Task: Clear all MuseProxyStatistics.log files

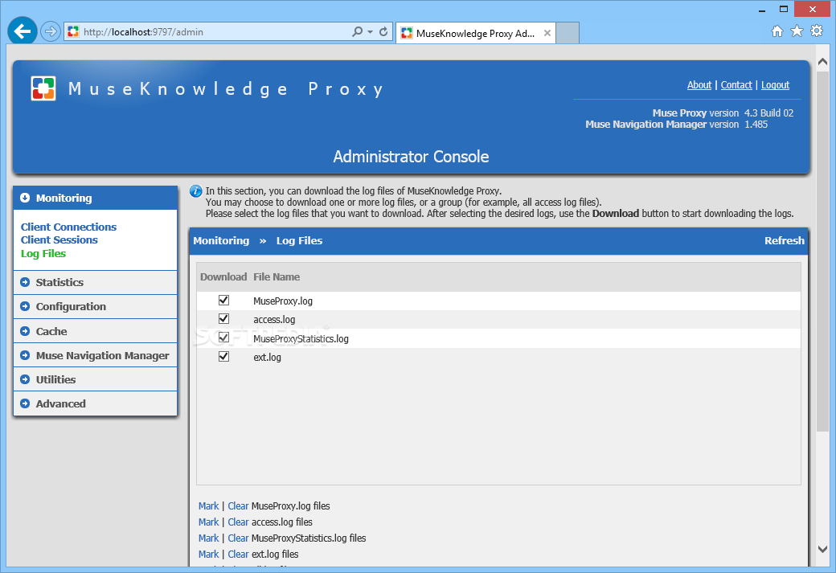Action: coord(238,538)
